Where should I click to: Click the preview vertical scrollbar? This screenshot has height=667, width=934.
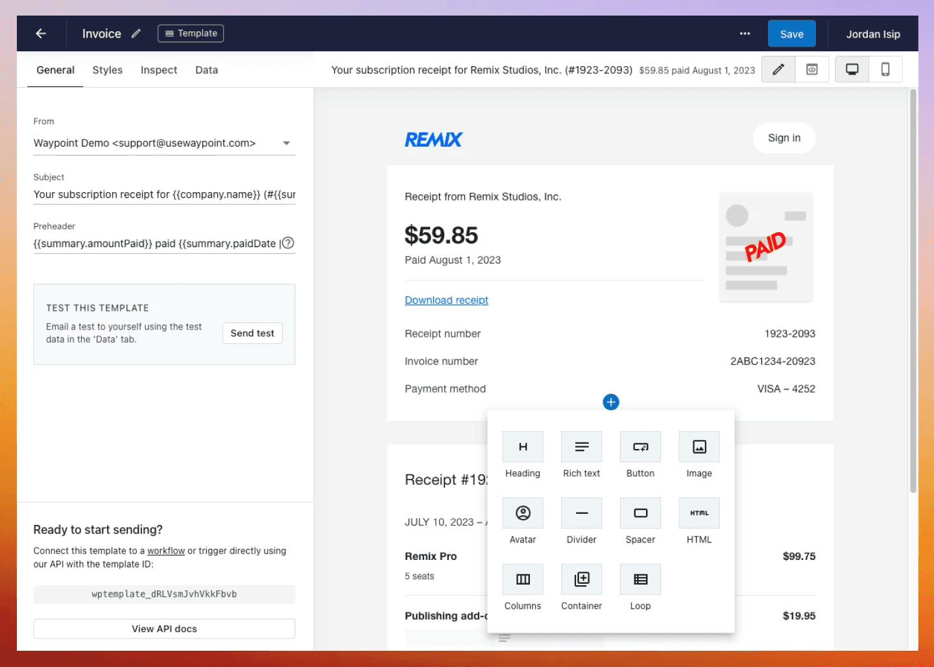913,292
